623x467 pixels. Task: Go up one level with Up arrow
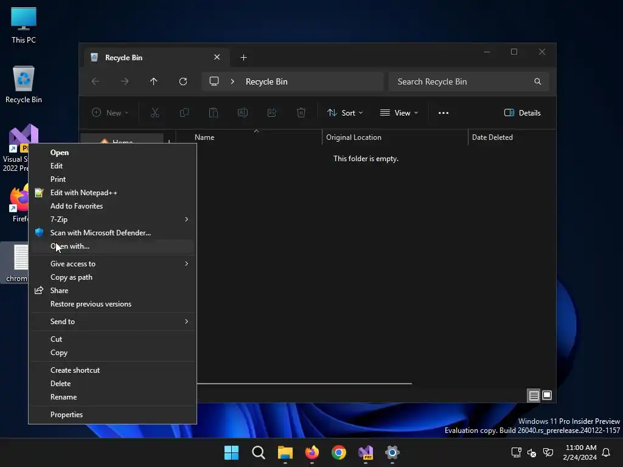tap(154, 81)
